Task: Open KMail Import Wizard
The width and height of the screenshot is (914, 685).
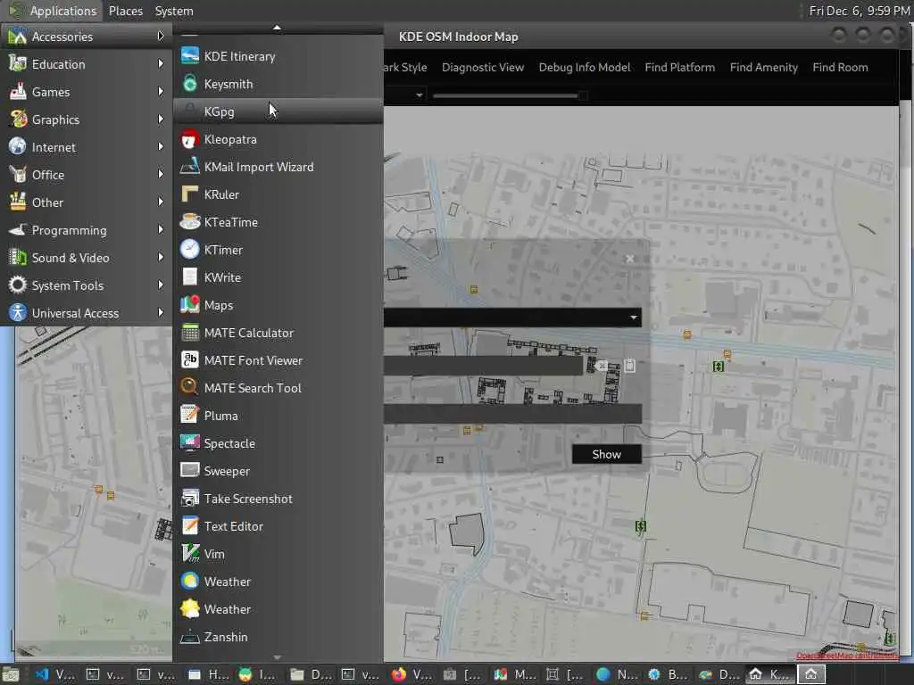Action: coord(278,167)
